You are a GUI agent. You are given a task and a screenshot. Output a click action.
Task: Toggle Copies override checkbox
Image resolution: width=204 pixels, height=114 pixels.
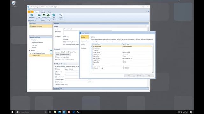pos(55,74)
